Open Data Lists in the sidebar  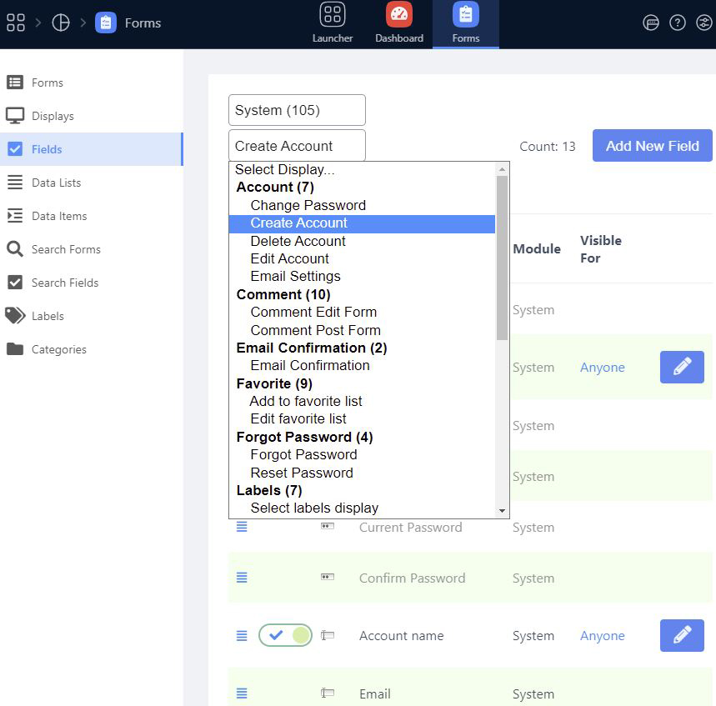pos(56,183)
